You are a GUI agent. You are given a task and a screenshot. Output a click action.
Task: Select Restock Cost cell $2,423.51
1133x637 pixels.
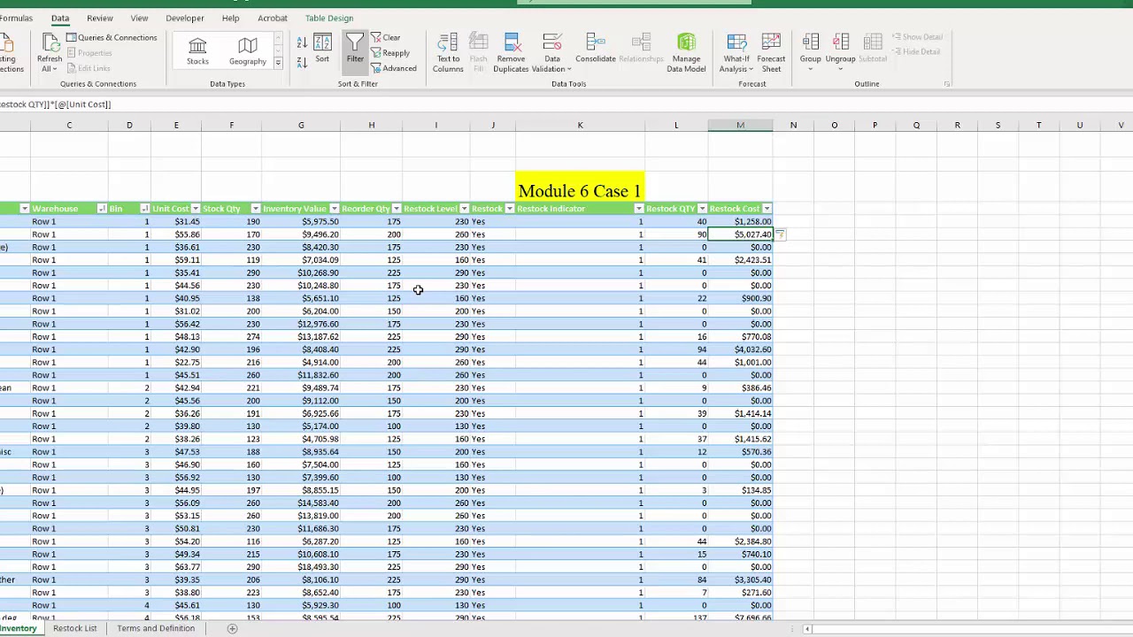pyautogui.click(x=740, y=260)
